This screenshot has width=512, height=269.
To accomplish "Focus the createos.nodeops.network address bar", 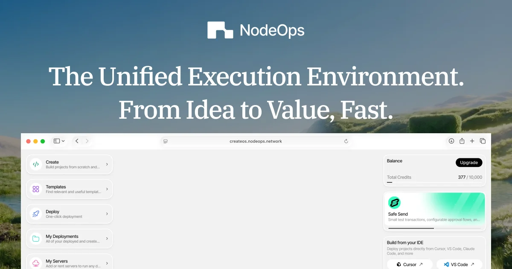I will point(256,141).
